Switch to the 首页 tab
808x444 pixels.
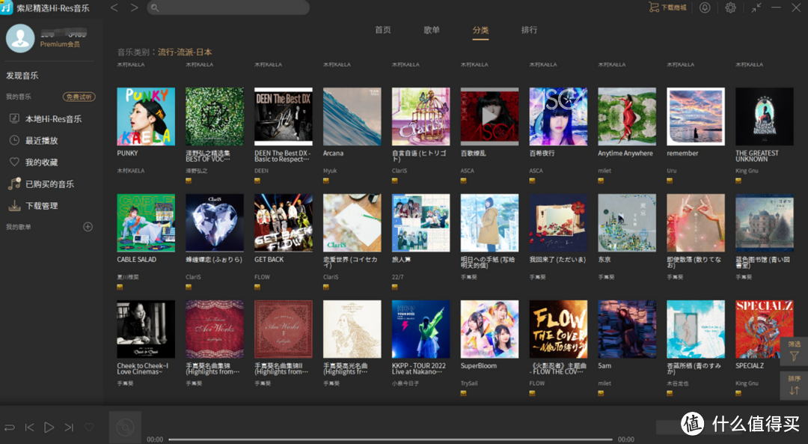pos(383,30)
